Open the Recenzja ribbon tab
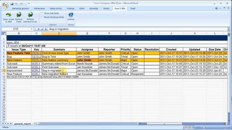 [x=94, y=9]
